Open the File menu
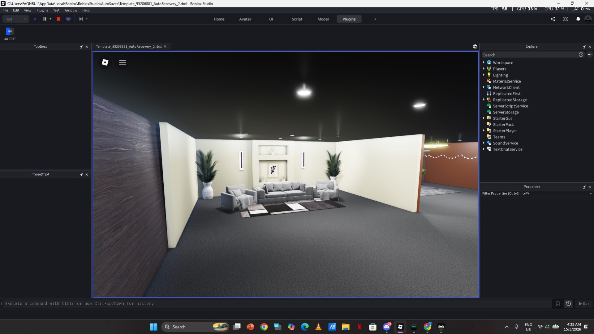Viewport: 594px width, 334px height. pos(5,10)
